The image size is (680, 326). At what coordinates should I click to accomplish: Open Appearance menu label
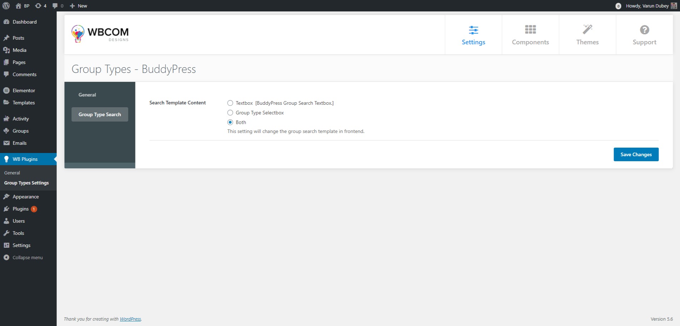[x=26, y=197]
